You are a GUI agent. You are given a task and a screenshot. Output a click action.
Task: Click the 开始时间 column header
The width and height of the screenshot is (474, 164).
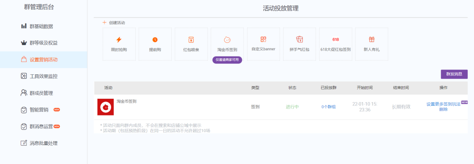click(x=365, y=88)
